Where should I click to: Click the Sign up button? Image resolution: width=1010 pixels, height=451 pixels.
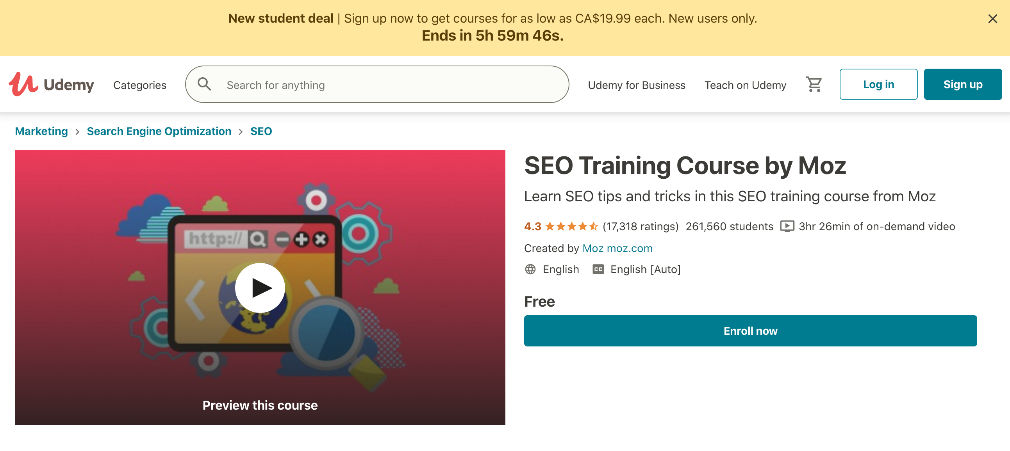point(963,84)
